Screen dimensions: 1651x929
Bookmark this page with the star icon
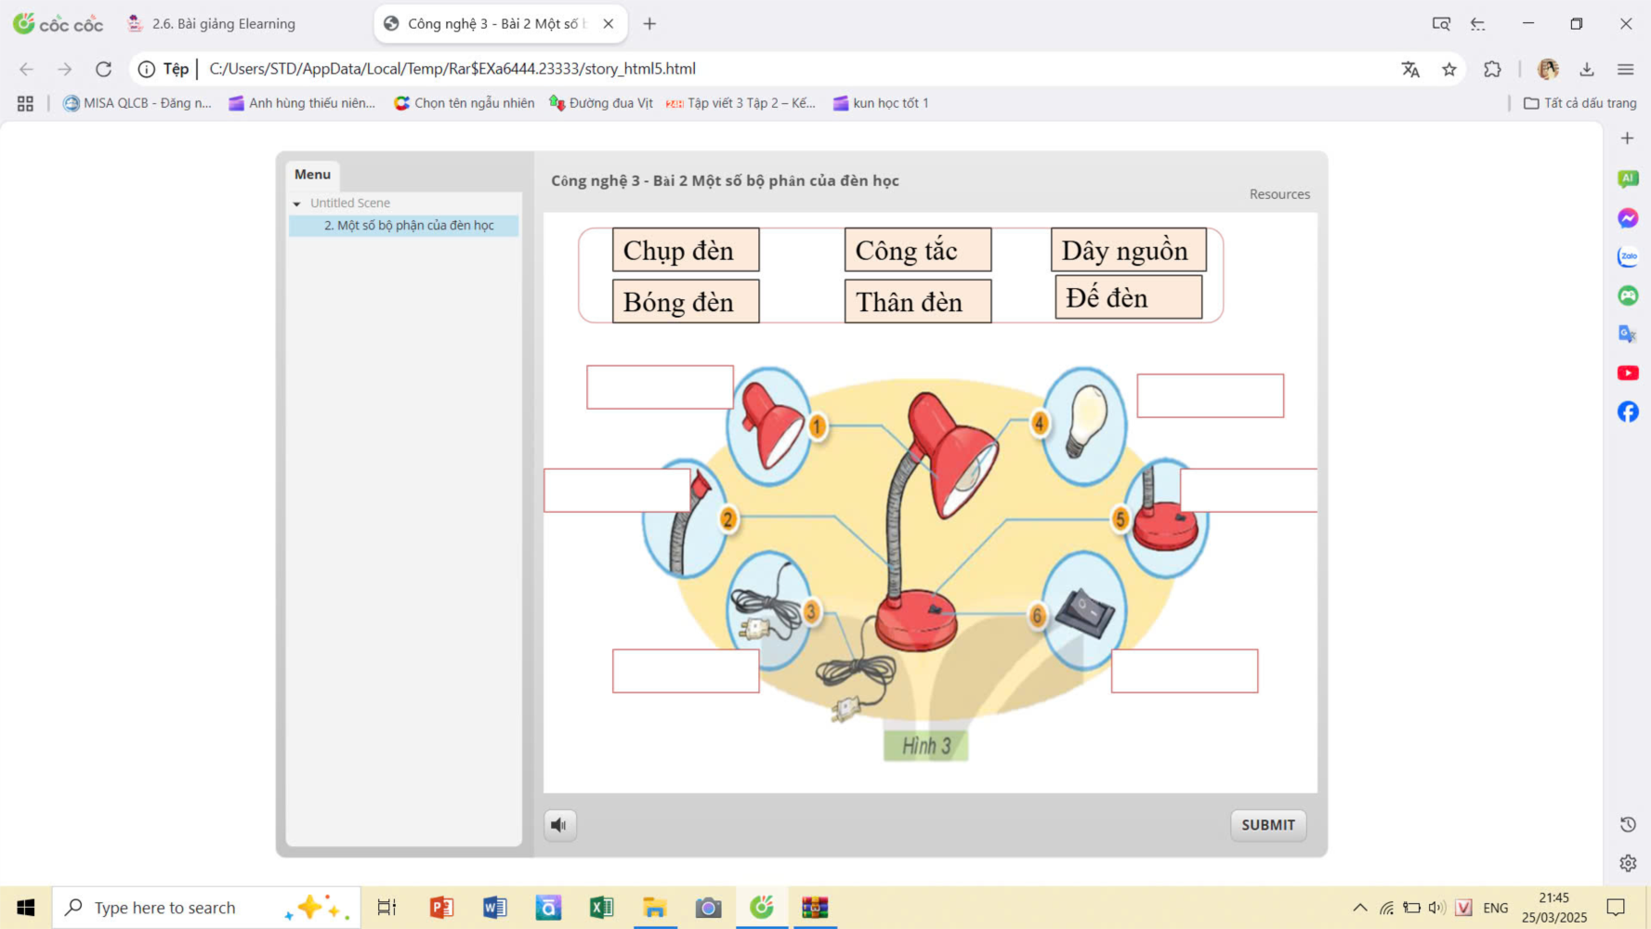(x=1448, y=69)
